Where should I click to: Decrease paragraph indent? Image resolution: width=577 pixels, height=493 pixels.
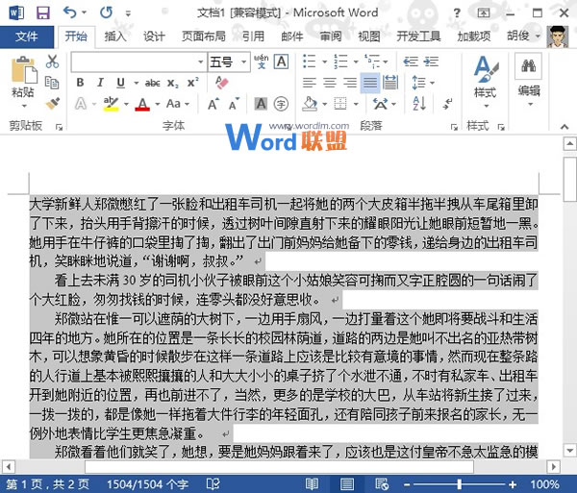click(x=411, y=62)
